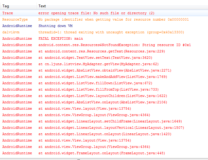Select the AbsListView.onLayout stack line
The width and height of the screenshot is (208, 160).
click(104, 102)
